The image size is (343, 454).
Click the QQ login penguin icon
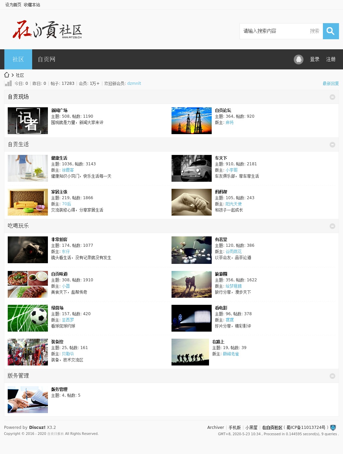(298, 59)
